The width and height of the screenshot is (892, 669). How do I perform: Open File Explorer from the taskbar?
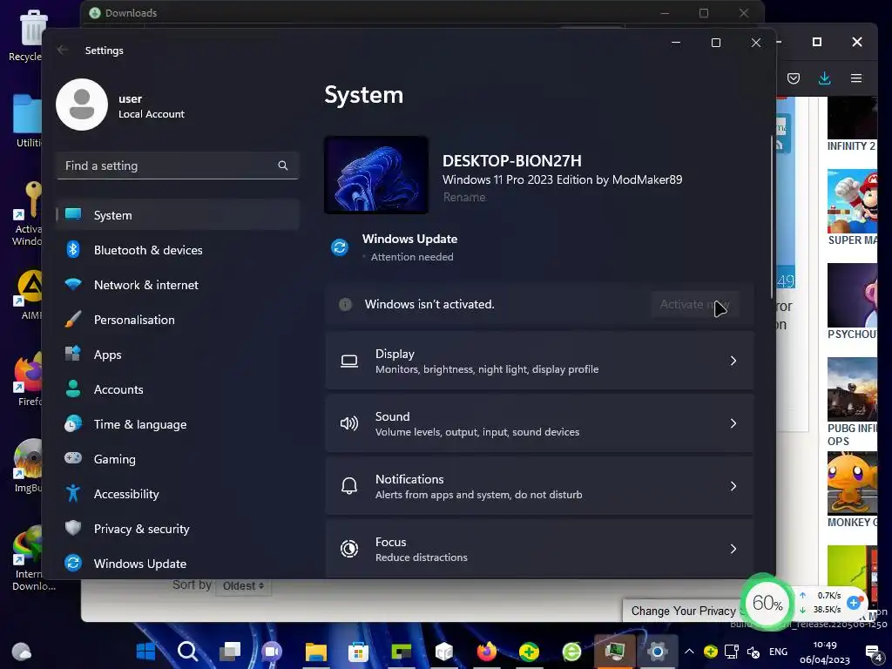tap(315, 652)
